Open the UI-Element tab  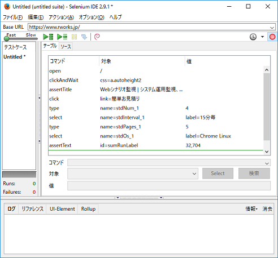tap(62, 209)
